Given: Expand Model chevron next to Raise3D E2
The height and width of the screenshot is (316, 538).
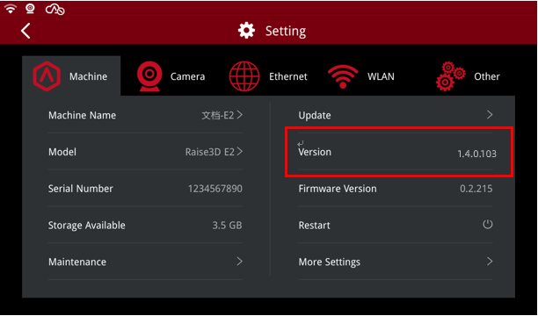Looking at the screenshot, I should pyautogui.click(x=239, y=151).
